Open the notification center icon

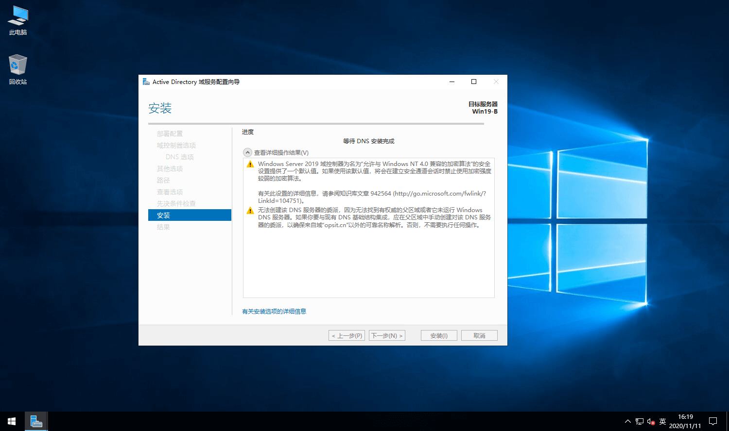pos(713,421)
